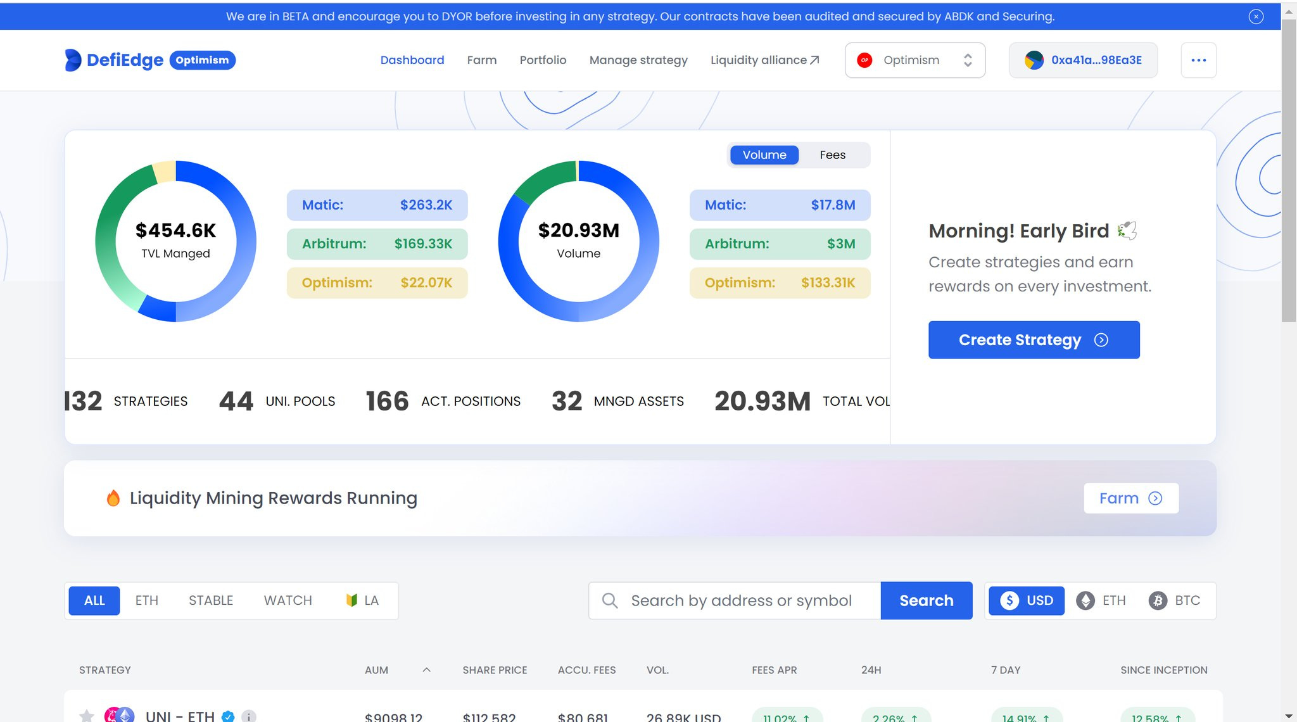
Task: Click the AUM sort arrow
Action: (x=427, y=669)
